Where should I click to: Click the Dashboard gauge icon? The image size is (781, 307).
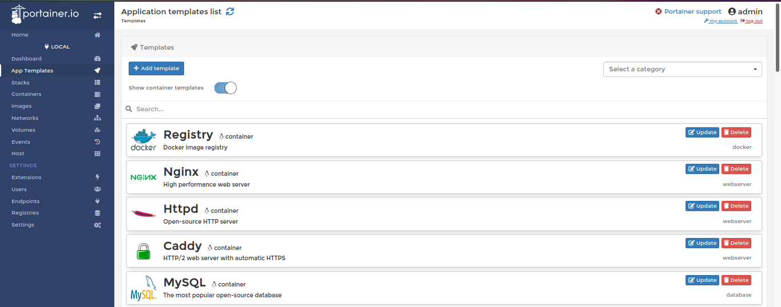coord(97,59)
